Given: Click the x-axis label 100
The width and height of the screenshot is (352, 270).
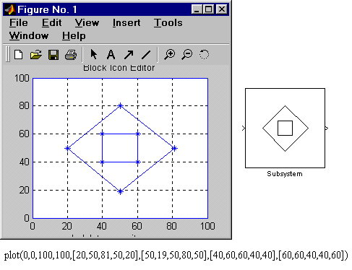Looking at the screenshot, I should 207,226.
